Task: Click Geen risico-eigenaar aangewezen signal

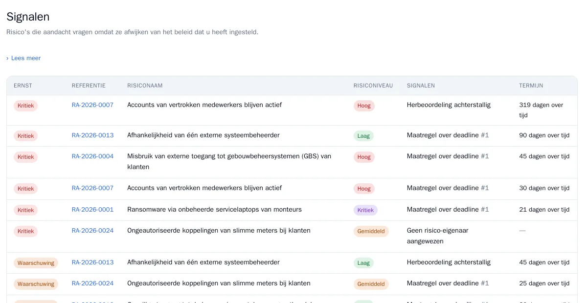Action: (x=437, y=236)
